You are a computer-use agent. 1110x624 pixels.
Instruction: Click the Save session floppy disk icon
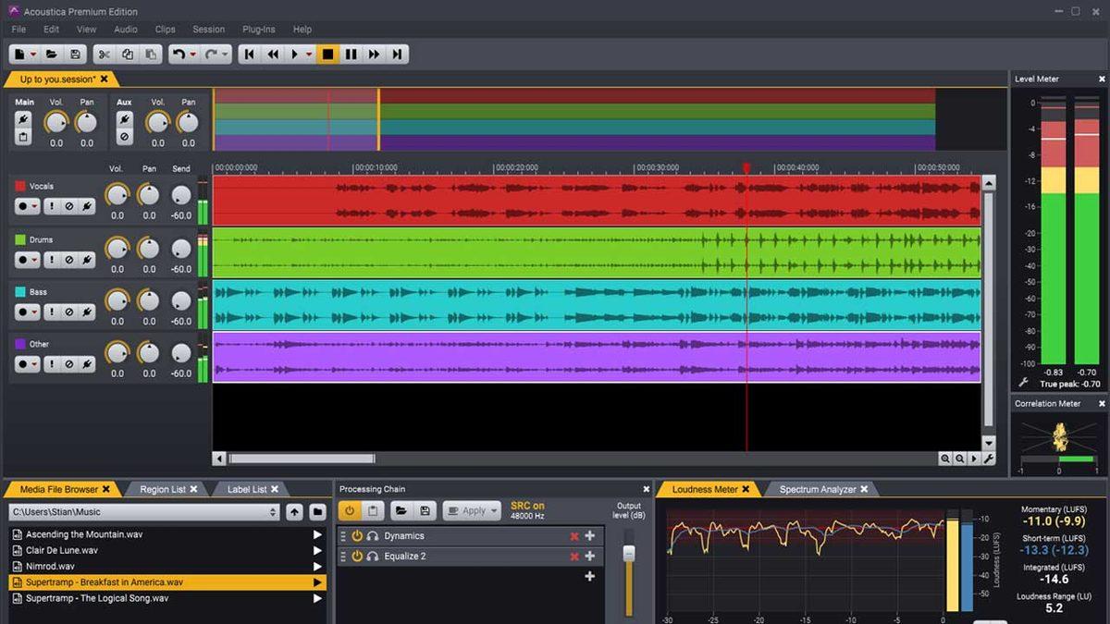(75, 55)
